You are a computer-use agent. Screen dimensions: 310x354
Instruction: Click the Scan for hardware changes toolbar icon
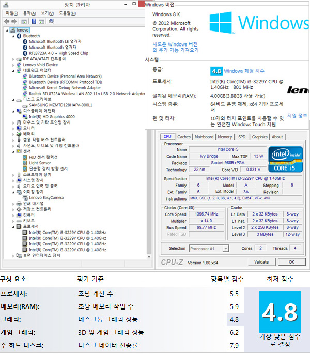point(52,21)
